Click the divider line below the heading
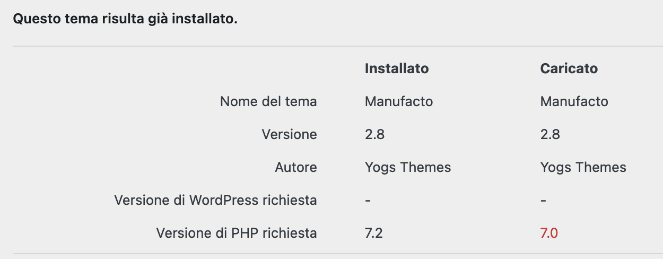Screen dimensions: 663x259 pyautogui.click(x=338, y=46)
